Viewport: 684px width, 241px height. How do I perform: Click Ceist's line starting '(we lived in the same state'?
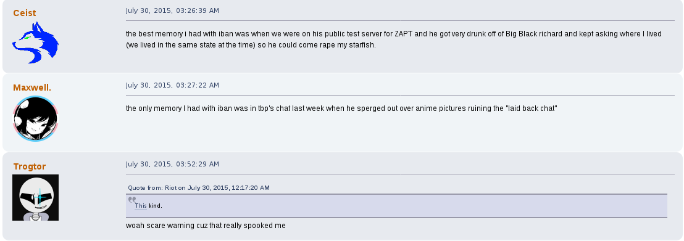tap(251, 45)
